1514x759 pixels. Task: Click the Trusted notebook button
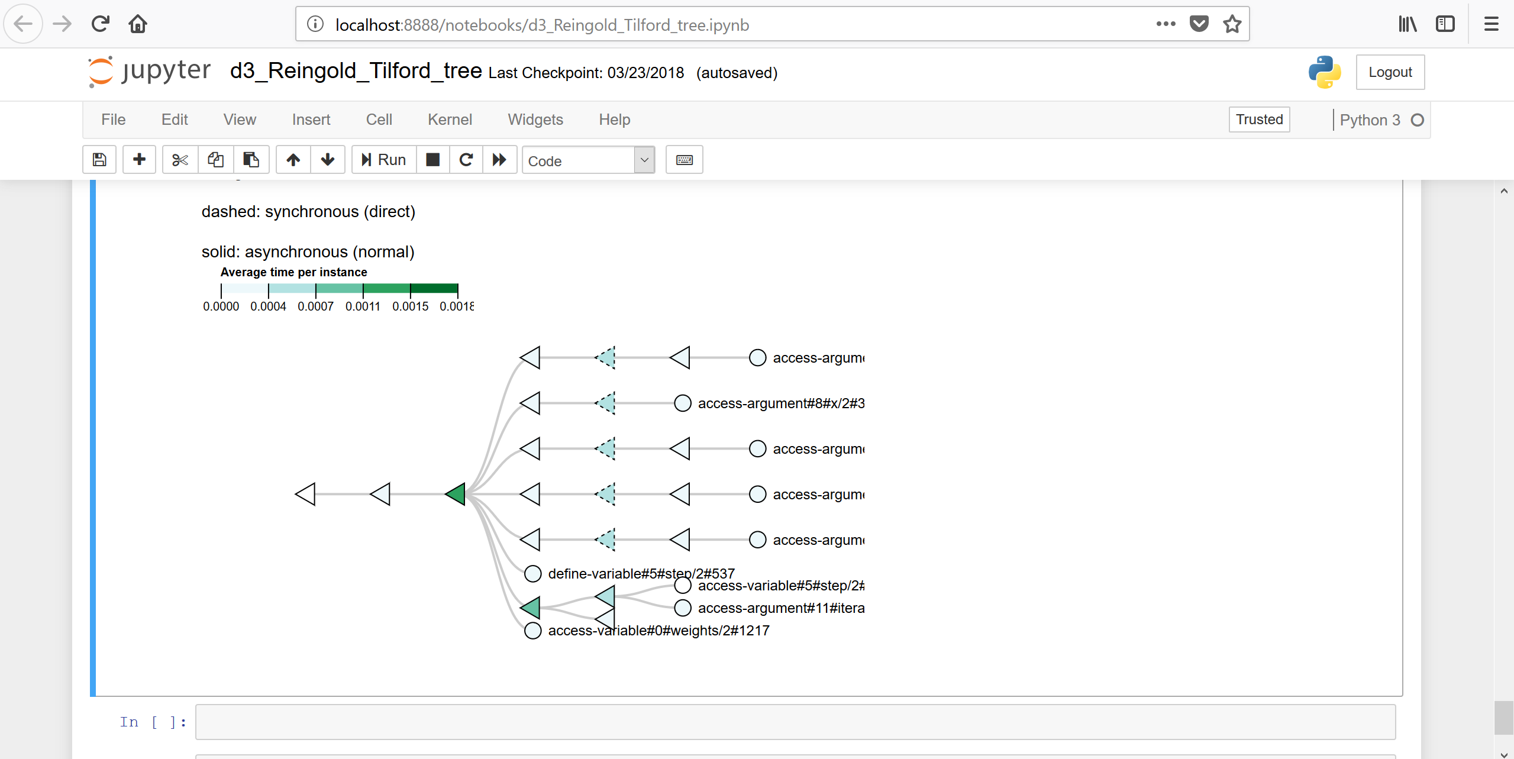tap(1259, 119)
